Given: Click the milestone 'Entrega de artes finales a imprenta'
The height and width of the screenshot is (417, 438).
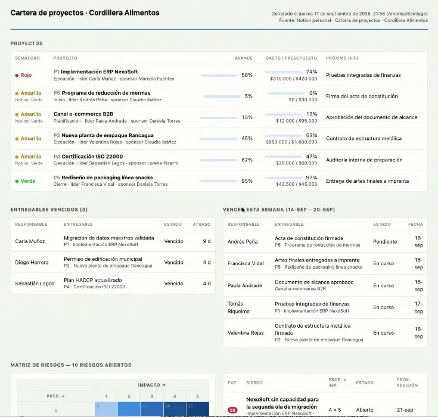Looking at the screenshot, I should [x=367, y=181].
